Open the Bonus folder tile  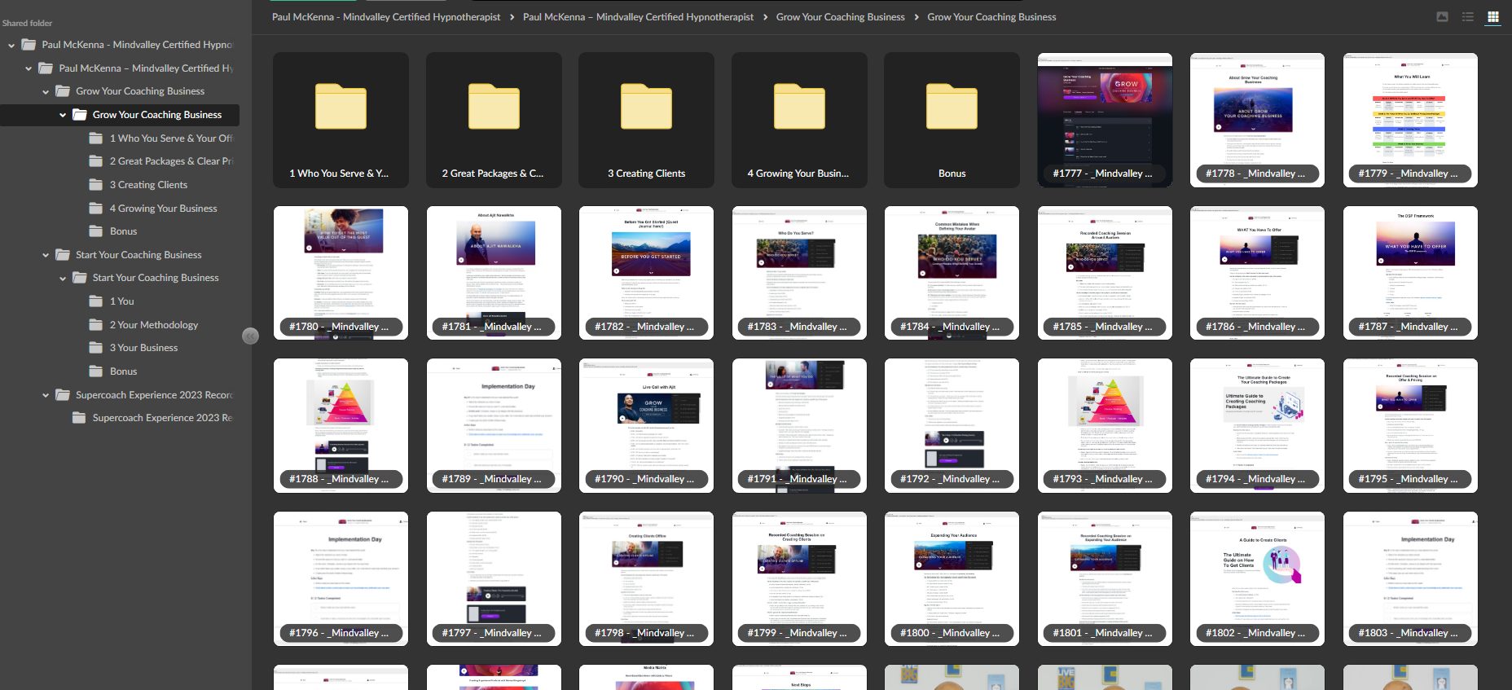click(952, 121)
